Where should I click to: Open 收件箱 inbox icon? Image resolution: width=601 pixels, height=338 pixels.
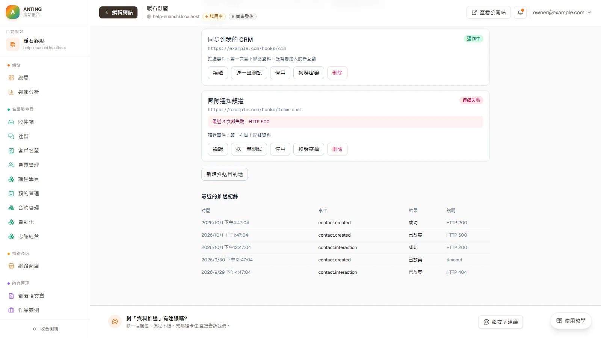[11, 122]
